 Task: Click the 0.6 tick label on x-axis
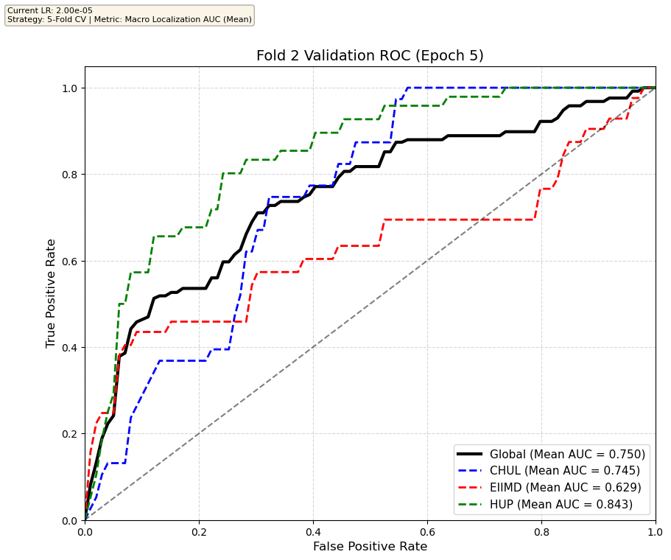[427, 531]
